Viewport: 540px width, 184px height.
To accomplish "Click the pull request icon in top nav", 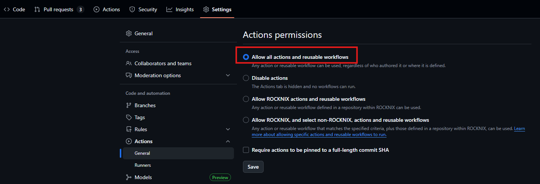I will (x=37, y=9).
